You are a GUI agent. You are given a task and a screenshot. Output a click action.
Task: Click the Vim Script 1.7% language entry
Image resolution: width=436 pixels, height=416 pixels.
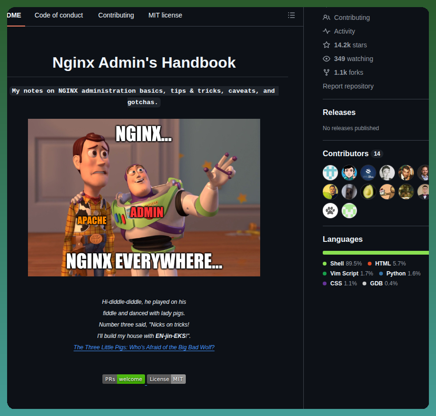click(x=348, y=274)
